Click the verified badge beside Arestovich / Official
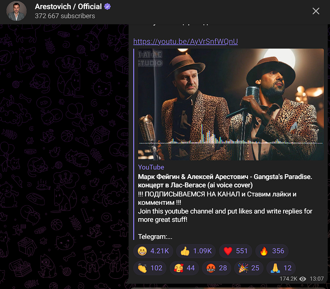The height and width of the screenshot is (289, 330). pyautogui.click(x=107, y=7)
